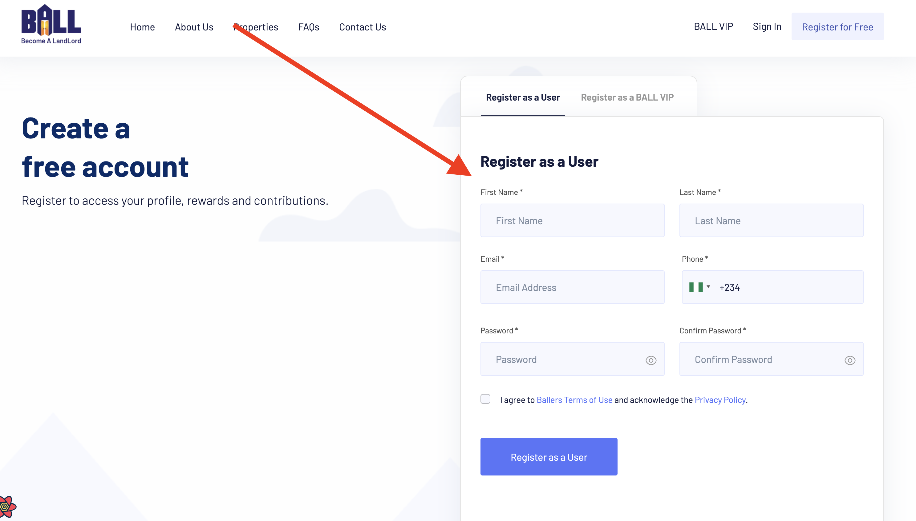Viewport: 916px width, 521px height.
Task: Open the Properties page
Action: [x=256, y=27]
